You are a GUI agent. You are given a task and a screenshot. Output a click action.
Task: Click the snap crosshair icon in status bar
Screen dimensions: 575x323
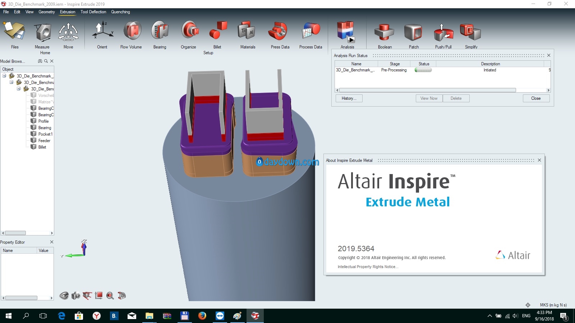pos(528,305)
